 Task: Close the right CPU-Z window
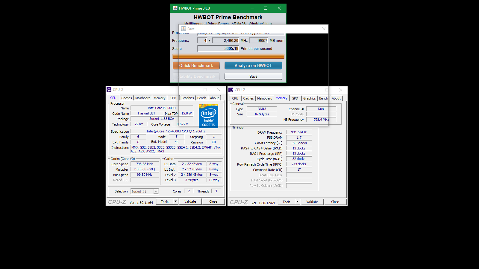click(341, 90)
